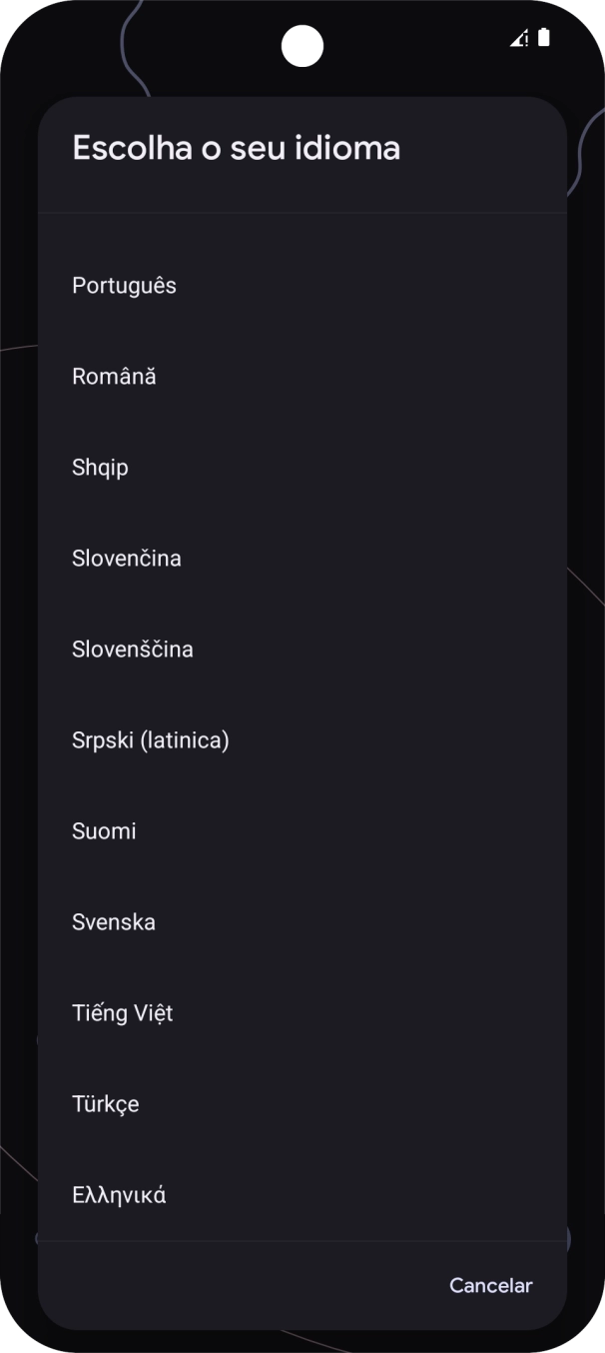605x1353 pixels.
Task: Choose Svenska language entry
Action: [114, 922]
